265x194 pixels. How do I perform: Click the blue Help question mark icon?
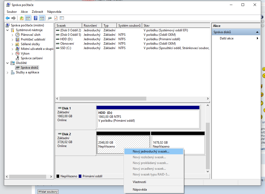pos(35,18)
